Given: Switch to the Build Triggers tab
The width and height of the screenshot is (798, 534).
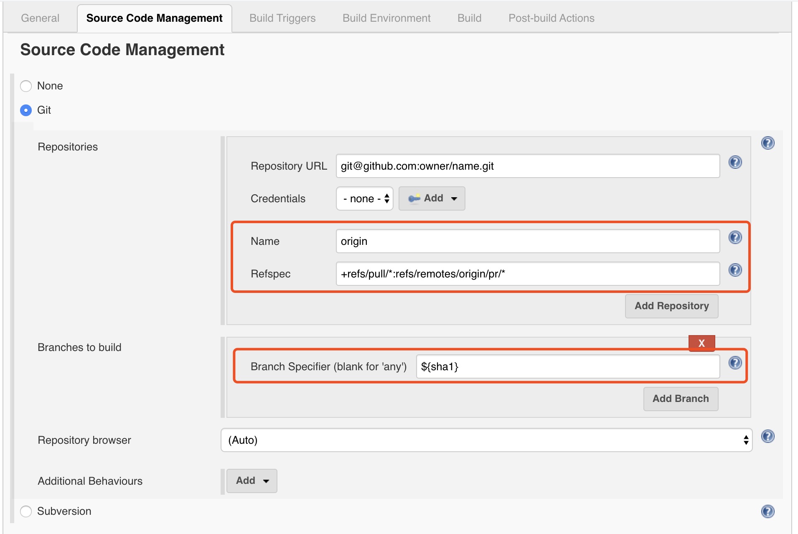Looking at the screenshot, I should pyautogui.click(x=282, y=18).
